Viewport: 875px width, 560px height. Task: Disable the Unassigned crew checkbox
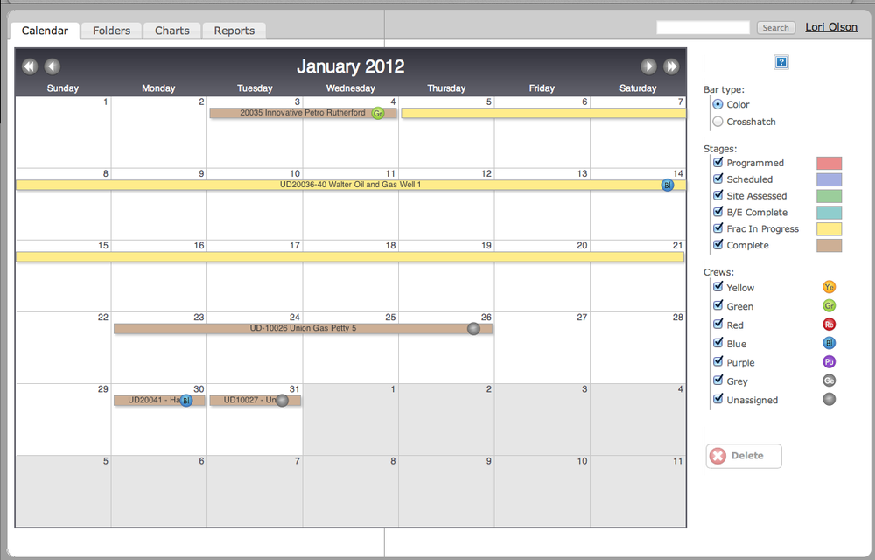click(718, 400)
